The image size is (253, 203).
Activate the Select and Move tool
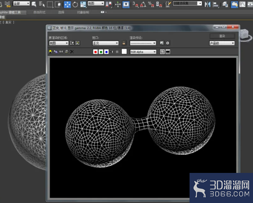67,4
